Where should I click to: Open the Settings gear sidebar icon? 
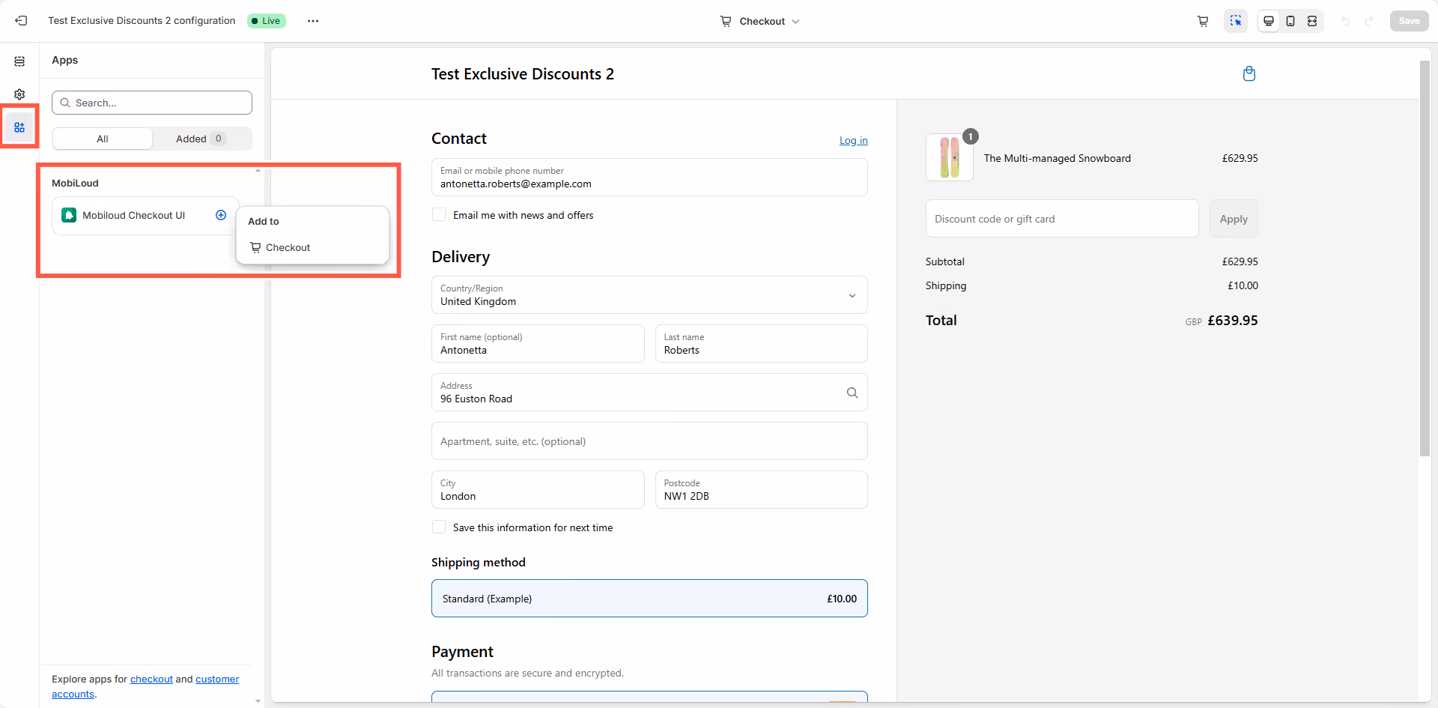[x=19, y=94]
